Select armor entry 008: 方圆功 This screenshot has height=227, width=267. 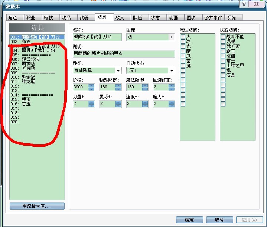pyautogui.click(x=37, y=68)
